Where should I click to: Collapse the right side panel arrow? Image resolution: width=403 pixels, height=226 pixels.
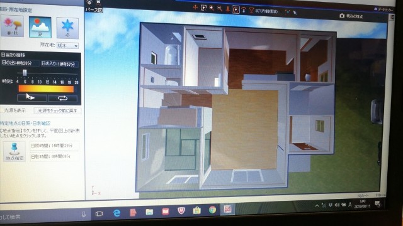tap(393, 17)
